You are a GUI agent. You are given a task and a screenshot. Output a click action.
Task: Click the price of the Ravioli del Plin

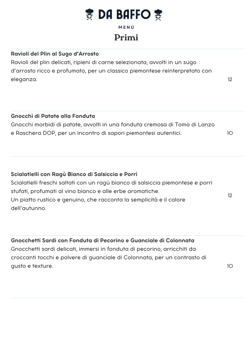click(x=230, y=79)
